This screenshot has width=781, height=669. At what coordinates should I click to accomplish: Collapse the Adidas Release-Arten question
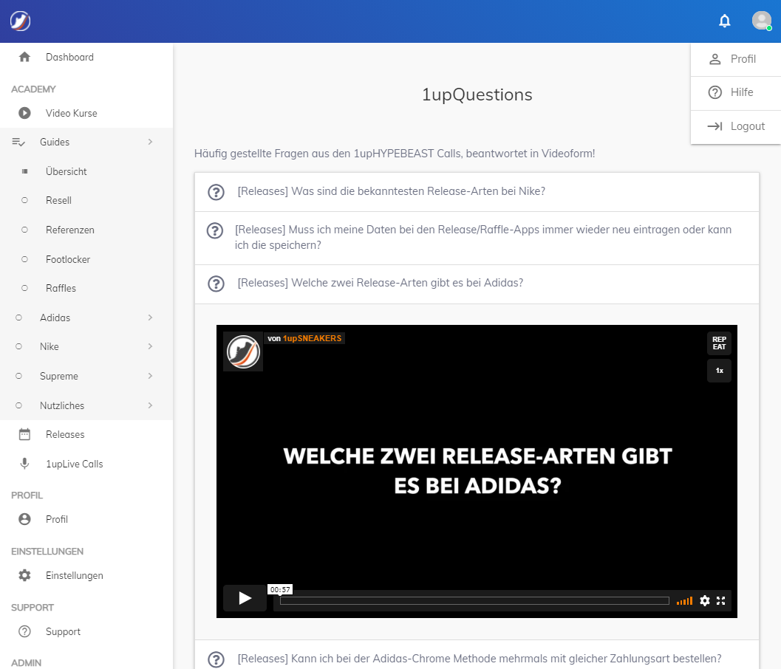click(x=477, y=284)
